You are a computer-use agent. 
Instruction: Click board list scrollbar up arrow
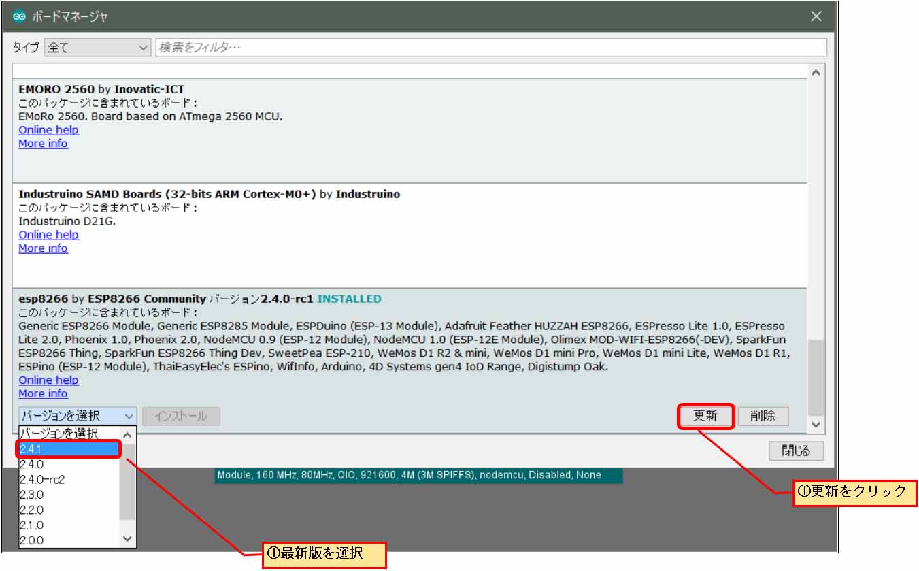[816, 72]
